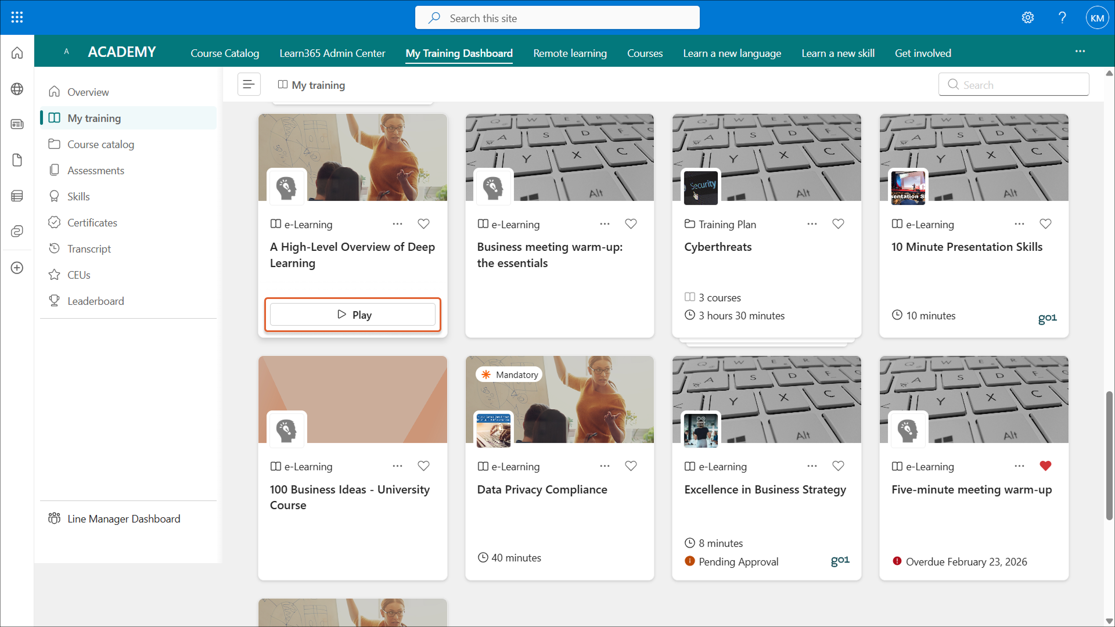The image size is (1115, 627).
Task: Open the files page icon in left rail
Action: pyautogui.click(x=17, y=160)
